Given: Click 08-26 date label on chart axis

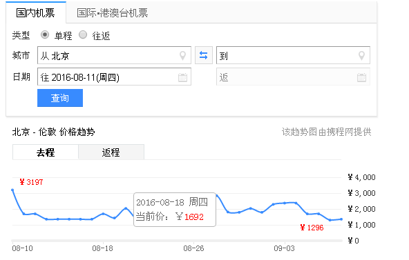Looking at the screenshot, I should 193,248.
